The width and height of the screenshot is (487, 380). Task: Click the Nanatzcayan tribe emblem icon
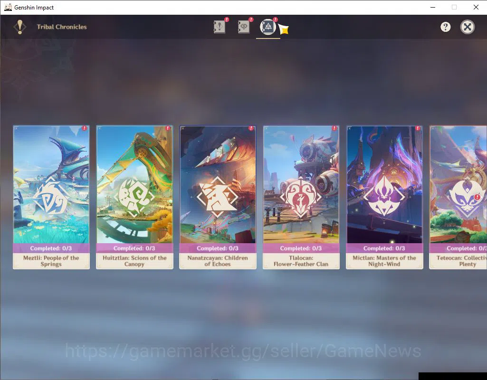click(218, 197)
